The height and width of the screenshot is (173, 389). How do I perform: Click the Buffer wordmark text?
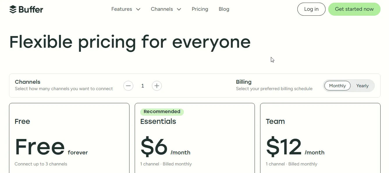(31, 10)
